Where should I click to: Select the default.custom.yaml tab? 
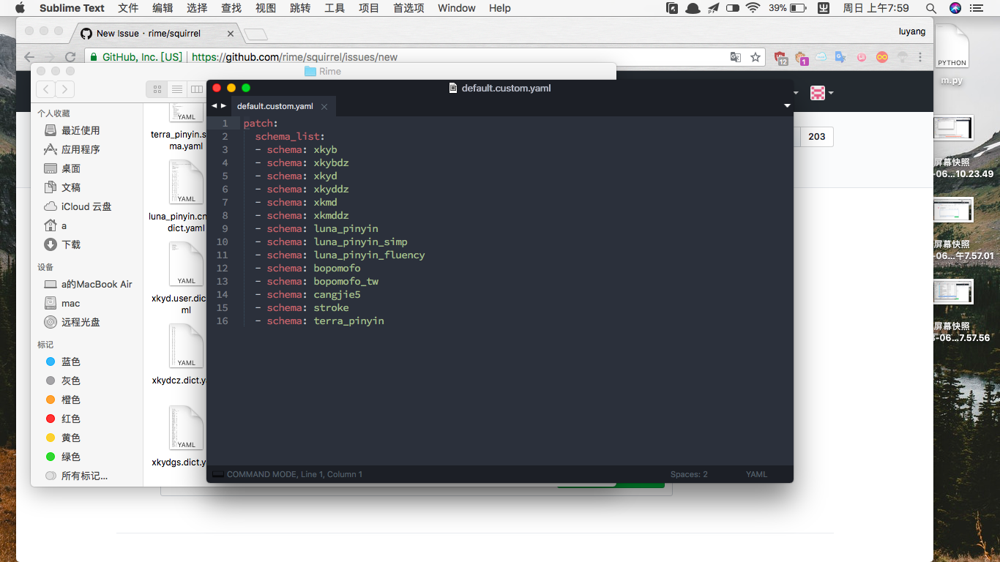[x=275, y=107]
